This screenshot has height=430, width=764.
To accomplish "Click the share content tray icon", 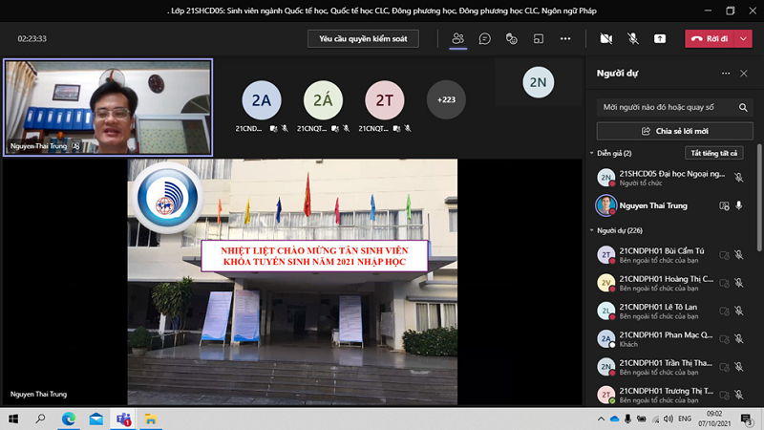I will pyautogui.click(x=660, y=38).
